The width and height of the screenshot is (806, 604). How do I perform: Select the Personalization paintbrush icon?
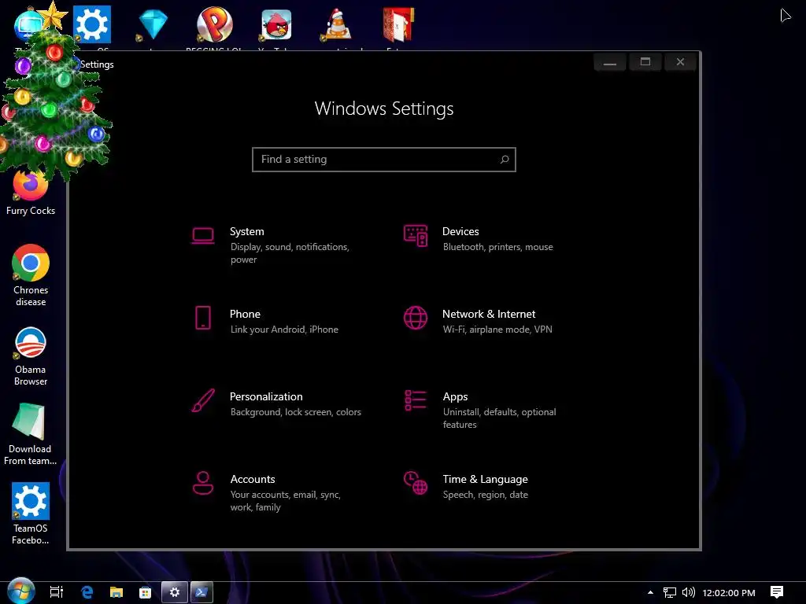pyautogui.click(x=203, y=400)
